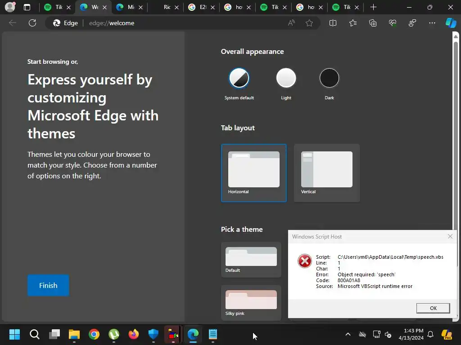461x345 pixels.
Task: Click the page vertical scrollbar
Action: [x=456, y=176]
